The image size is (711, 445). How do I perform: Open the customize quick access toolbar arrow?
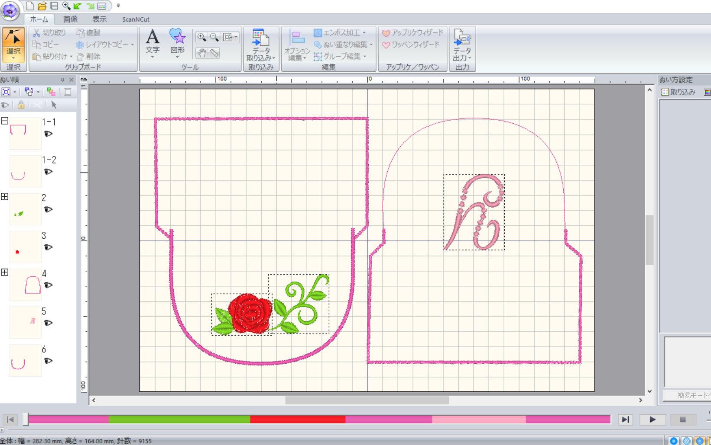[118, 6]
